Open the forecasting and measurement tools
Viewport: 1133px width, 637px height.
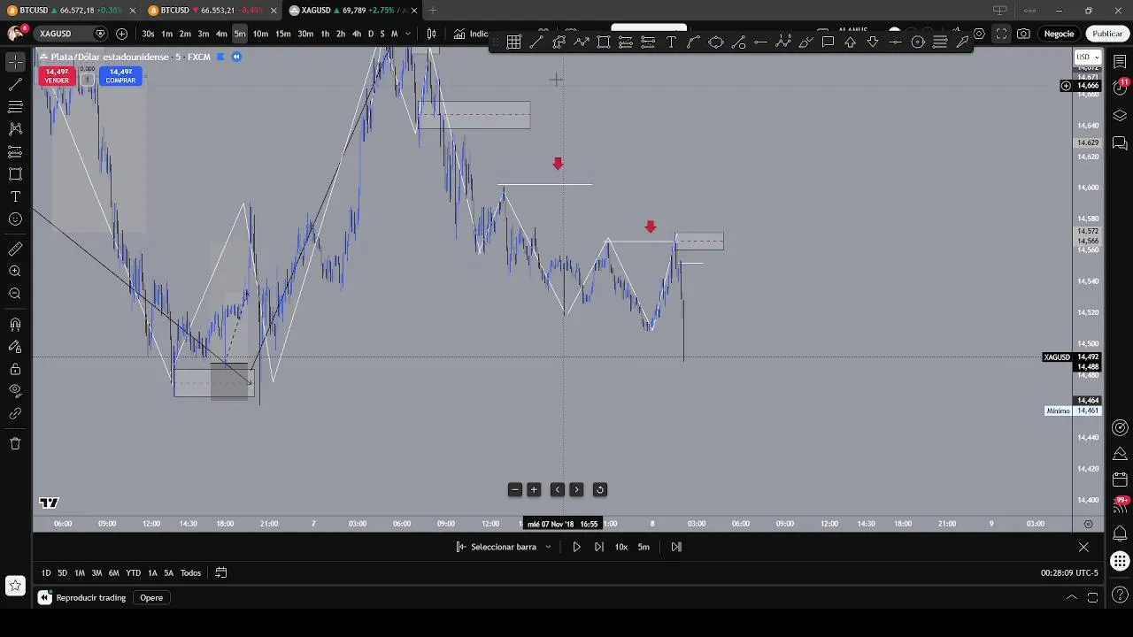pos(15,152)
